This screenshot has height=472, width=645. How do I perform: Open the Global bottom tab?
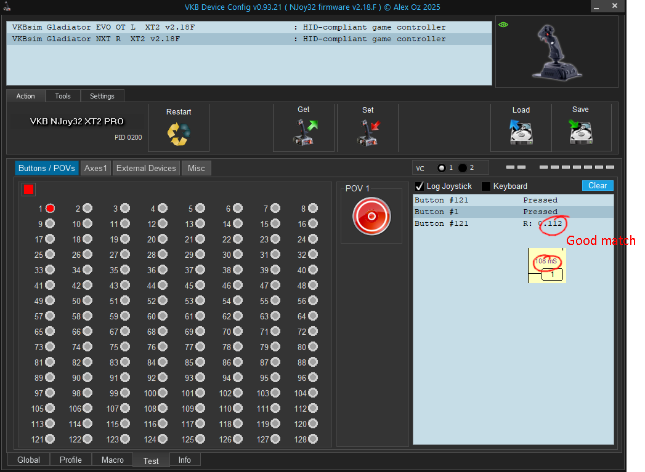(x=29, y=460)
